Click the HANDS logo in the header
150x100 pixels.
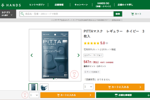point(11,5)
